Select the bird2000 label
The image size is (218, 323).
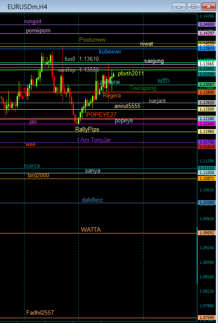[x=39, y=176]
